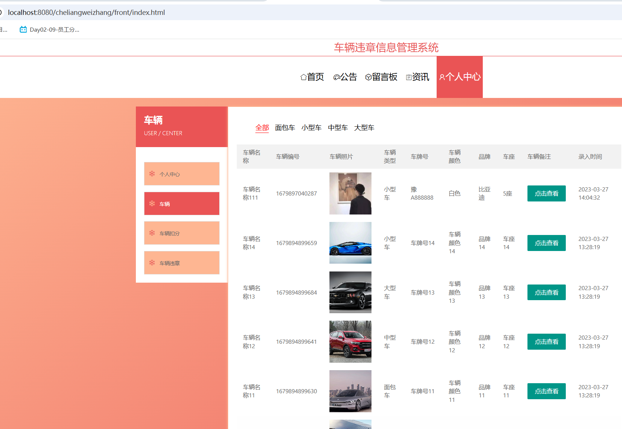Click the 5座 seat cell
This screenshot has width=622, height=429.
tap(508, 194)
